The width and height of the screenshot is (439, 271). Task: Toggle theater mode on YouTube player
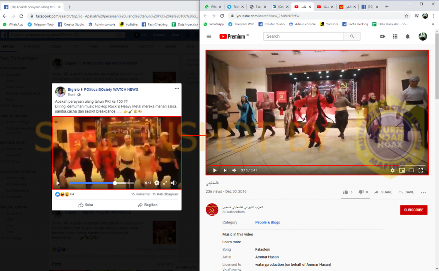point(411,170)
